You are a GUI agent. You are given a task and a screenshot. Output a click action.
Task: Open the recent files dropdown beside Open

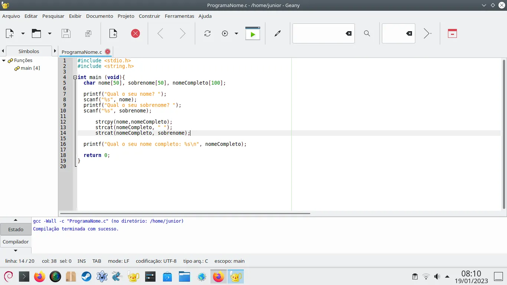[x=50, y=33]
